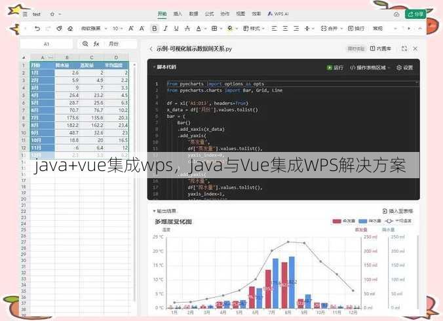The width and height of the screenshot is (443, 321).
Task: Click the fx insert function icon
Action: [x=96, y=44]
